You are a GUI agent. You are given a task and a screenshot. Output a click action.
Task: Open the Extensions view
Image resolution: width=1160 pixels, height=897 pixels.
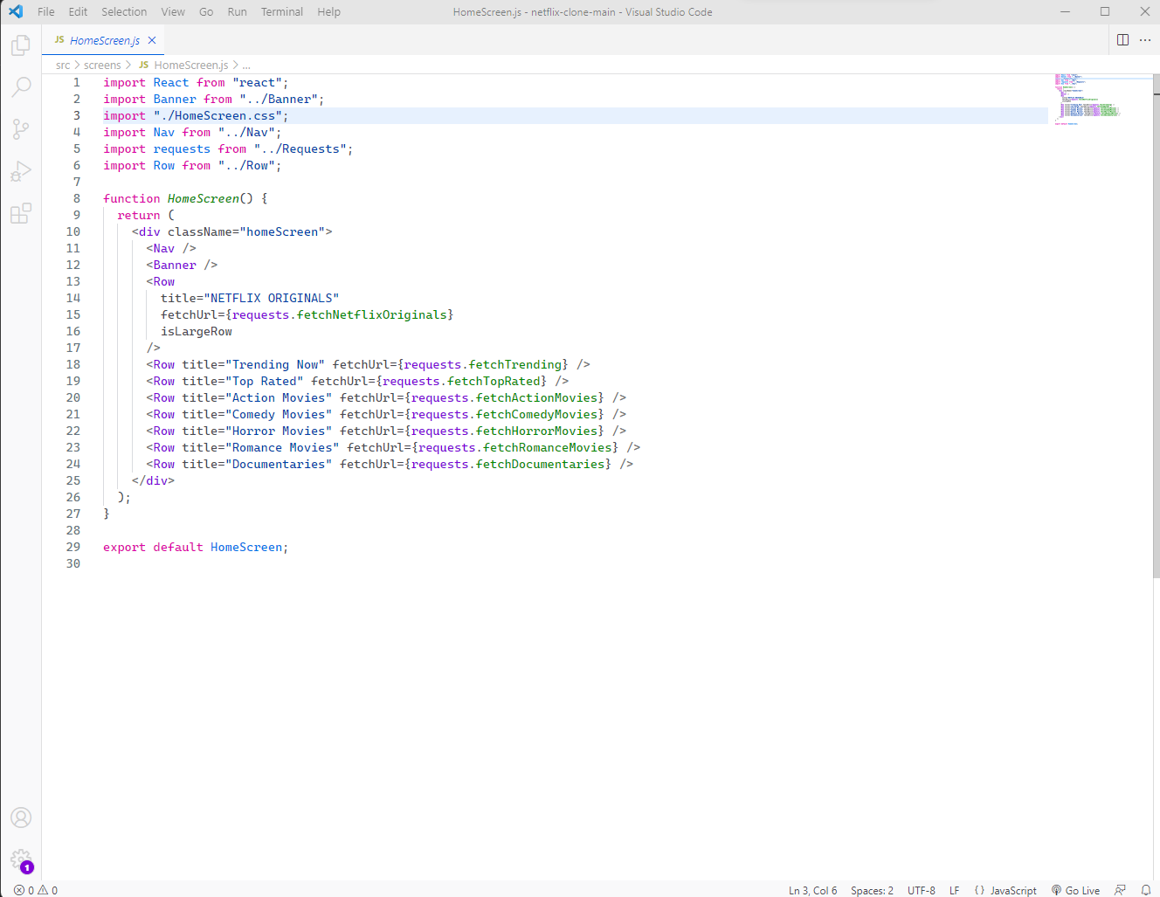click(21, 213)
